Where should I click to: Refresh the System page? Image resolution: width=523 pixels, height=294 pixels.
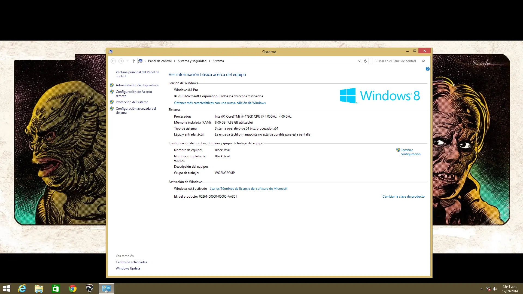click(x=365, y=61)
